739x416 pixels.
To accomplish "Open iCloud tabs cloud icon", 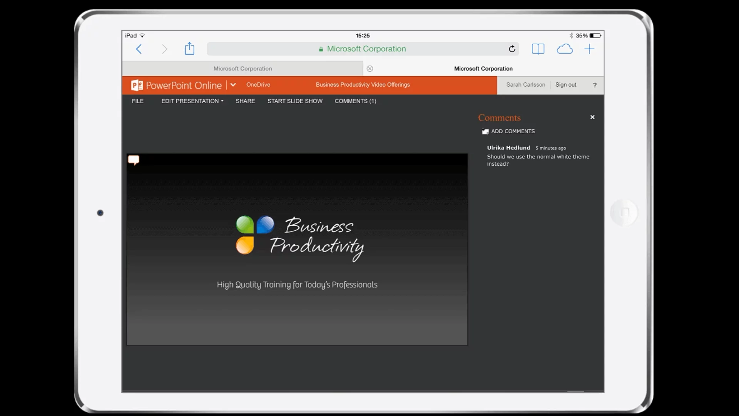I will 564,49.
